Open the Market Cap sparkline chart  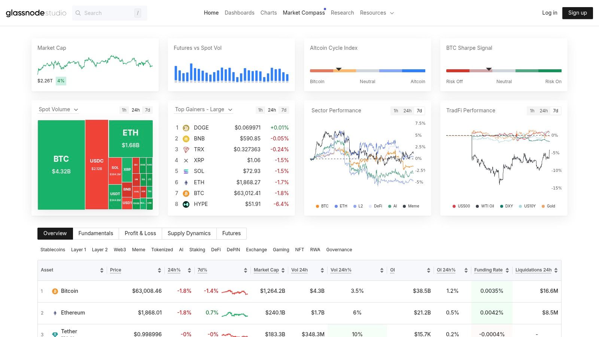coord(95,64)
